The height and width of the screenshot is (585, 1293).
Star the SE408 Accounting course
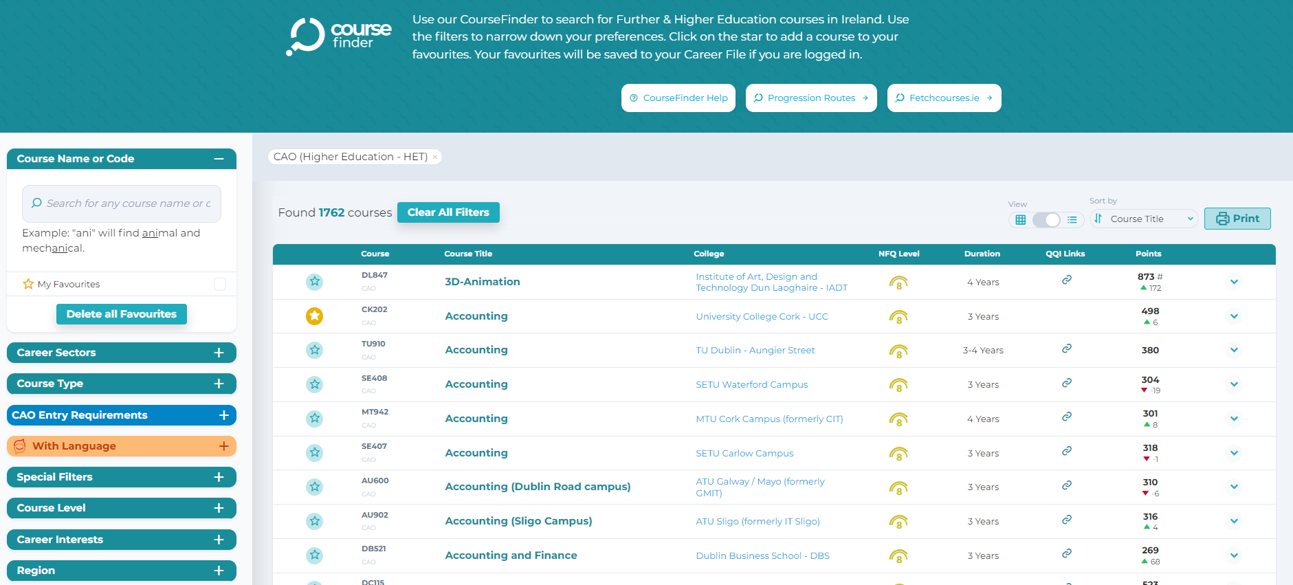[x=315, y=384]
